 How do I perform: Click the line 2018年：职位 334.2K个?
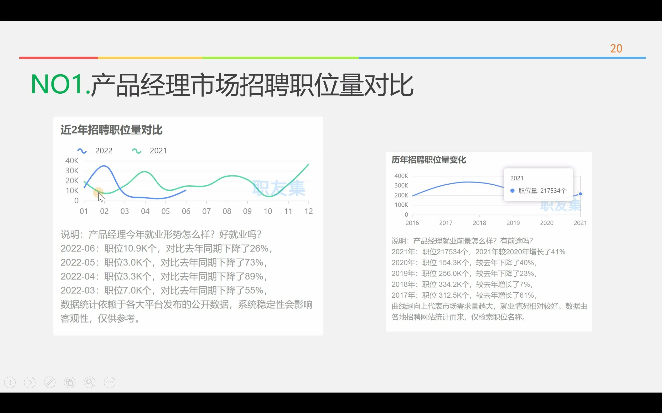pos(463,284)
